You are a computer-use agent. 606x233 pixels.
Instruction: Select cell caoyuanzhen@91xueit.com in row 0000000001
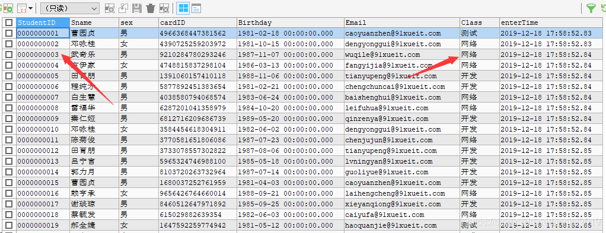click(402, 33)
